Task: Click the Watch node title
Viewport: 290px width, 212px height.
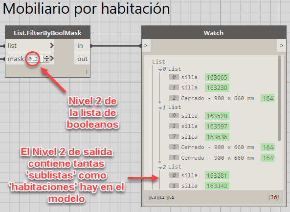Action: [x=214, y=33]
